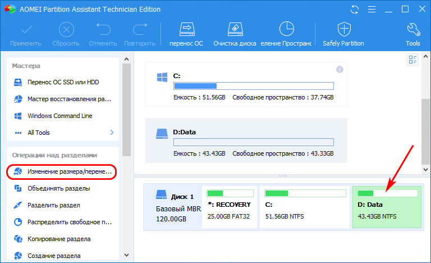The image size is (431, 263).
Task: Click the D:Data usage bar in upper card
Action: click(x=254, y=142)
